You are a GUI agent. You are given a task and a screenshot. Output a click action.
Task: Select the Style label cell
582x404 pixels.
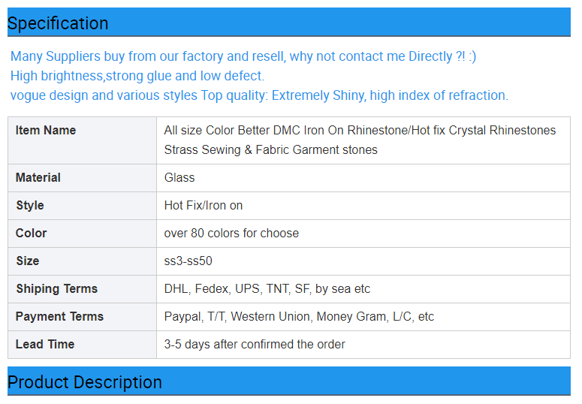[x=82, y=206]
